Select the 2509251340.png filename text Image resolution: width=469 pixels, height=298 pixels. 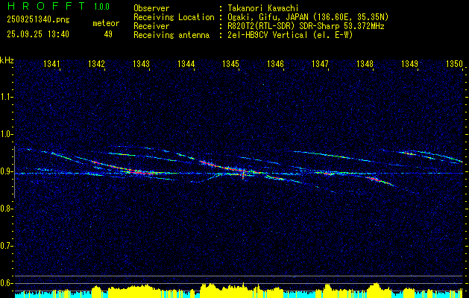click(38, 19)
